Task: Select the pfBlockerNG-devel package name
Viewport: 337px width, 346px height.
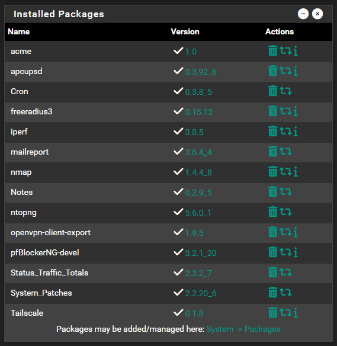Action: tap(45, 252)
